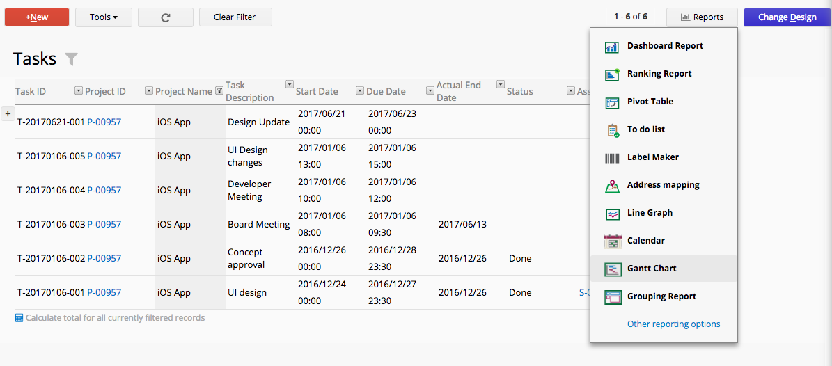The height and width of the screenshot is (366, 832).
Task: Click Calculate total for filtered records link
Action: (x=115, y=318)
